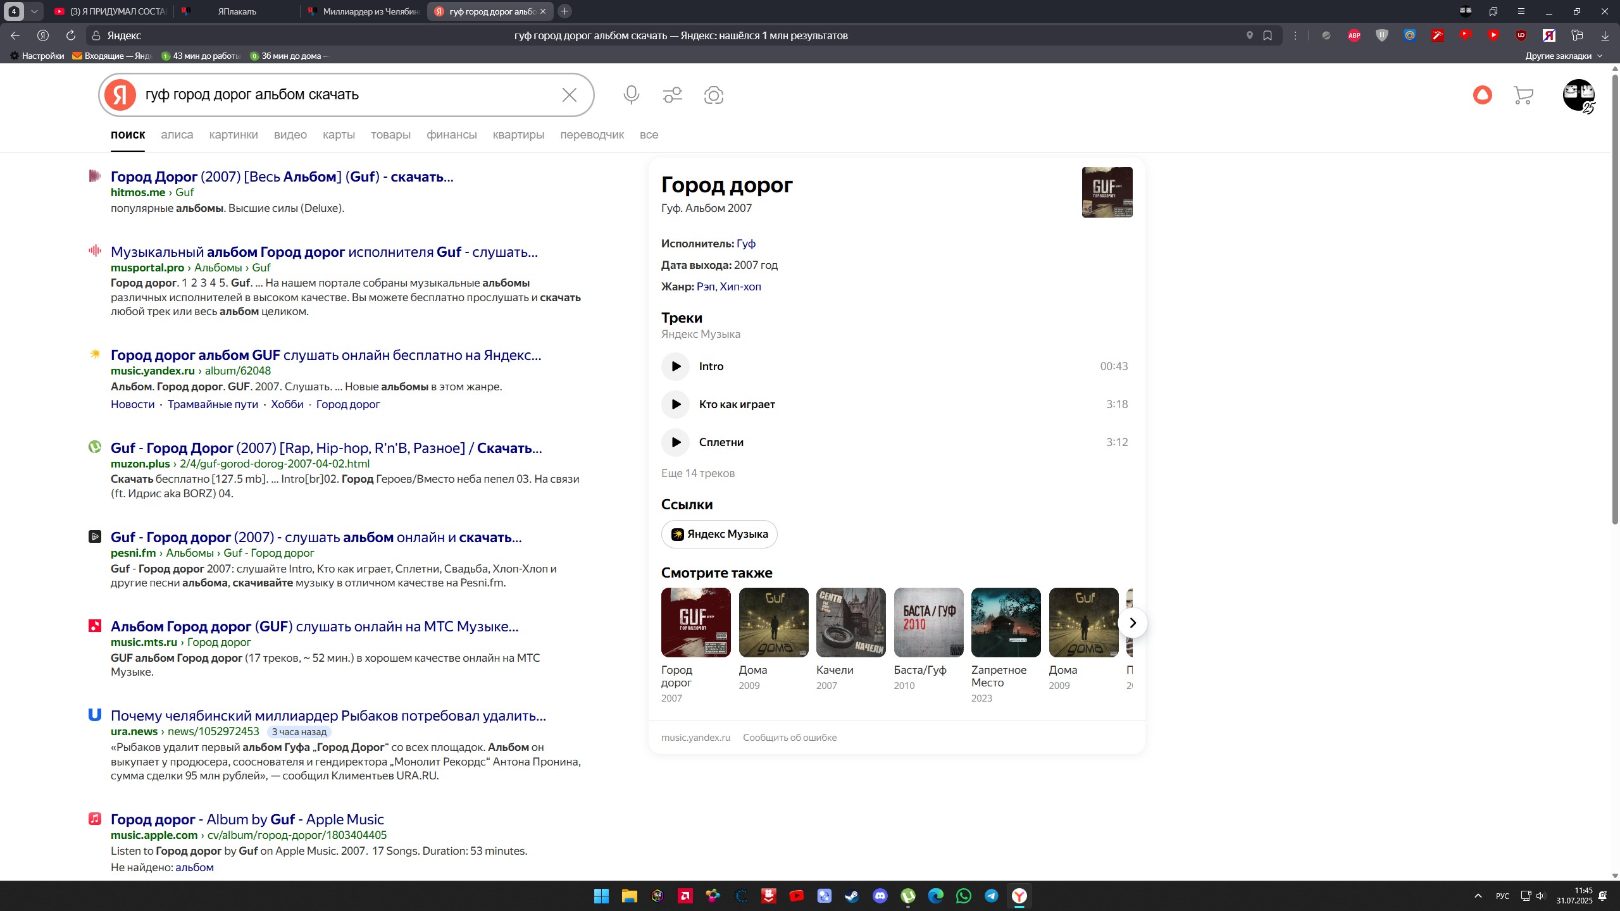Viewport: 1620px width, 911px height.
Task: Open the Mail.ru @ extension
Action: [1410, 35]
